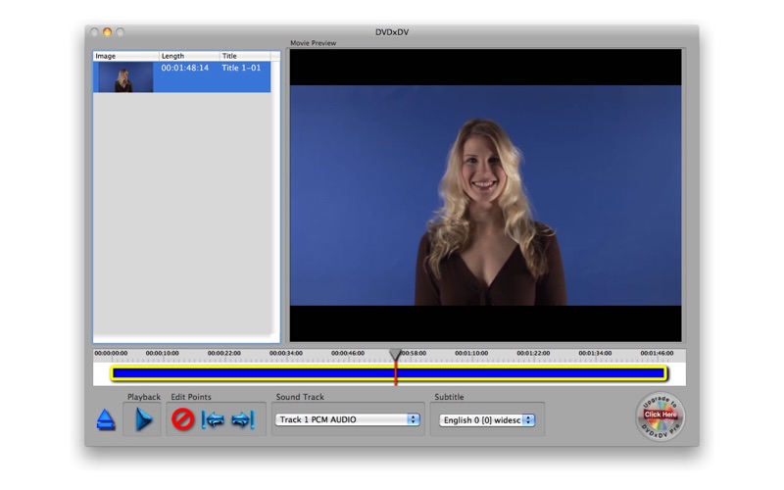This screenshot has height=490, width=784.
Task: Click the title thumbnail image in list
Action: [125, 77]
